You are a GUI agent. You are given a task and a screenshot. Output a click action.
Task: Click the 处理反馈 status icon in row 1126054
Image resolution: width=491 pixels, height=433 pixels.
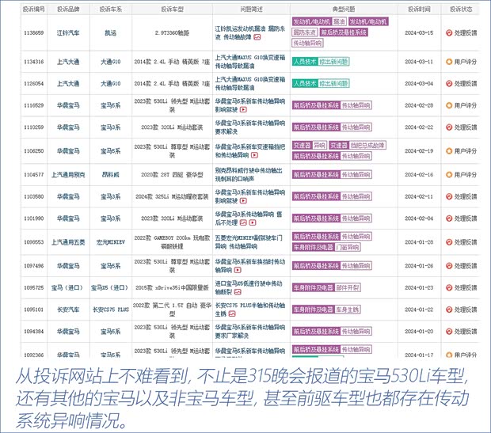click(x=449, y=84)
